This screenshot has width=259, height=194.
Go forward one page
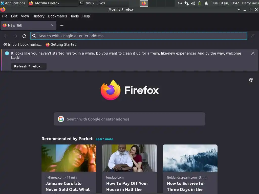[x=15, y=36]
